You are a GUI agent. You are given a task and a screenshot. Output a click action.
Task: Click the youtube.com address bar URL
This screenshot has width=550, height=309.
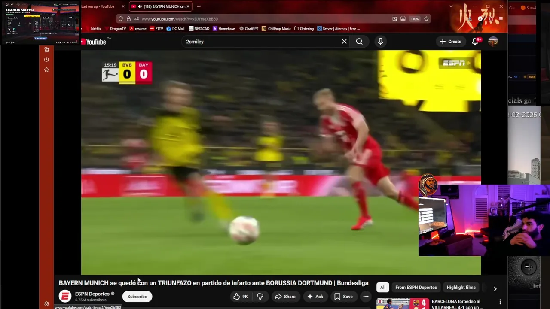(x=180, y=19)
